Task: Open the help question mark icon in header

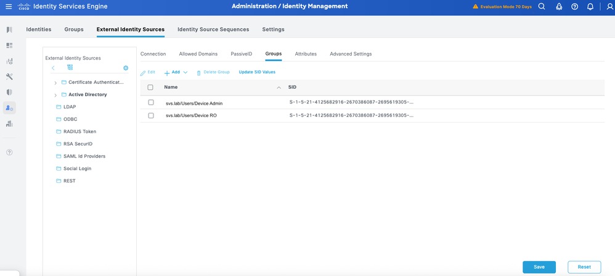Action: coord(574,7)
